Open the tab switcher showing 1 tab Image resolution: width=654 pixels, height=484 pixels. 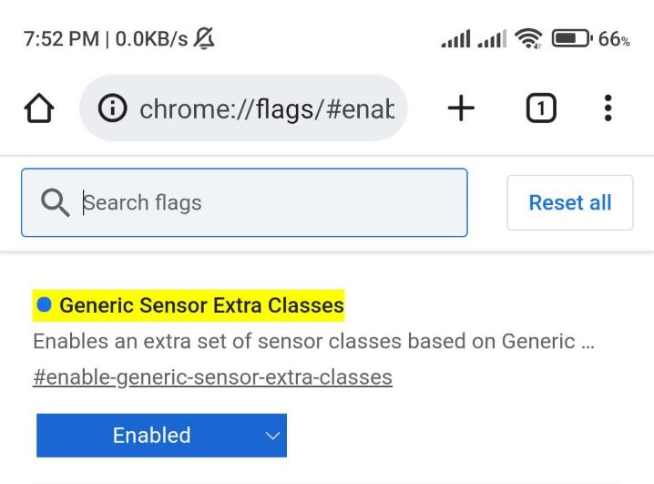click(541, 109)
